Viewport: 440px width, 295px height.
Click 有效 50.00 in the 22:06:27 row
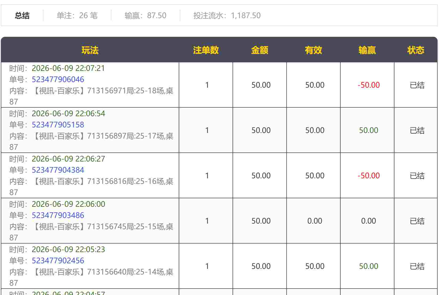[x=315, y=176]
